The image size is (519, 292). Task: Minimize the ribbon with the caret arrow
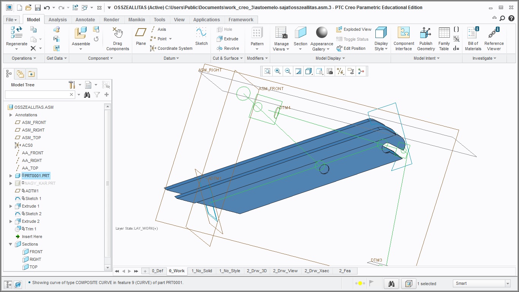[494, 18]
